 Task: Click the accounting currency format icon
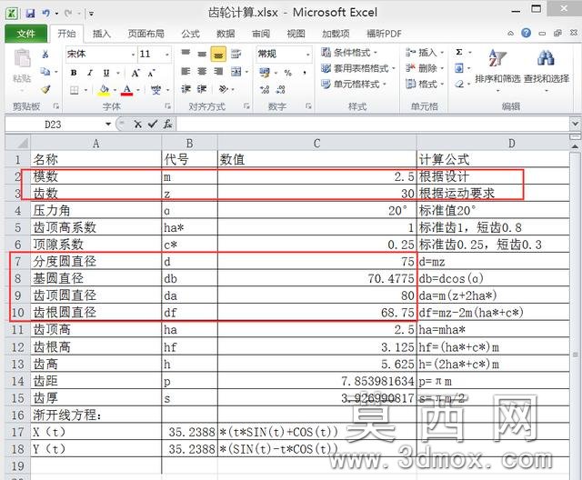265,73
